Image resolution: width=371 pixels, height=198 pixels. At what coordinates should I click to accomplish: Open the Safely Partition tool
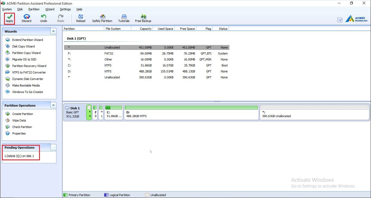(x=102, y=18)
